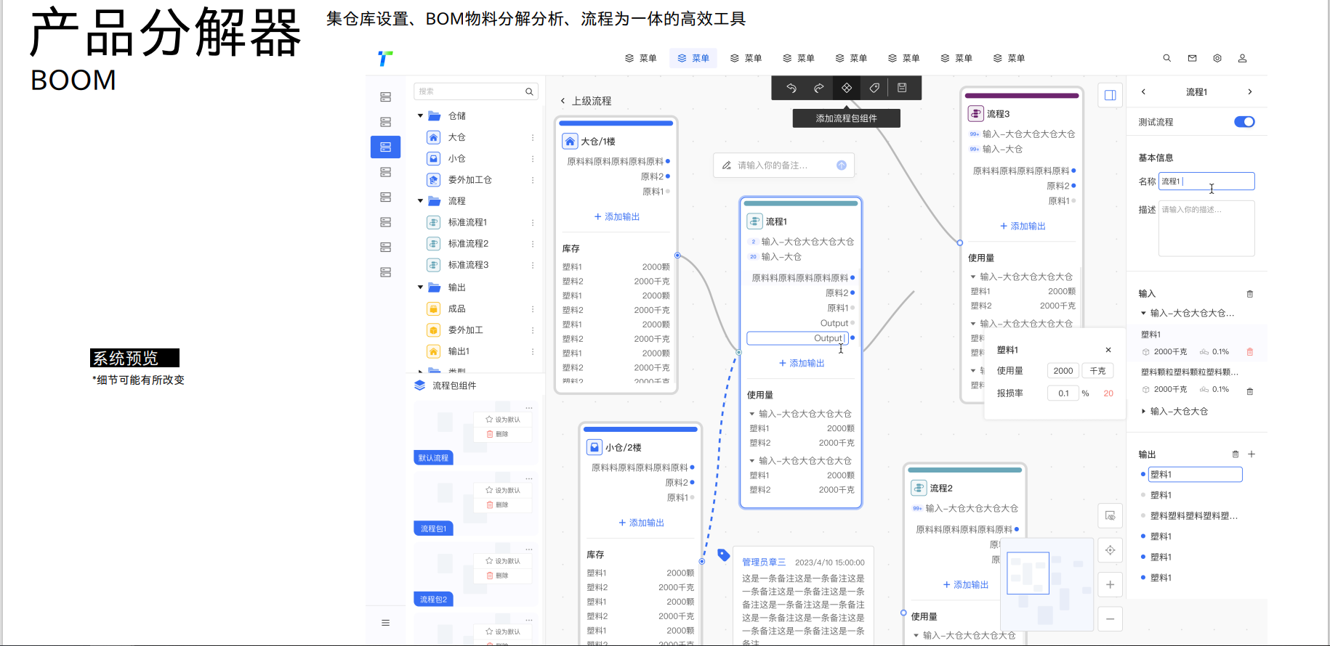Click the trash icon in 输出 section

1236,454
